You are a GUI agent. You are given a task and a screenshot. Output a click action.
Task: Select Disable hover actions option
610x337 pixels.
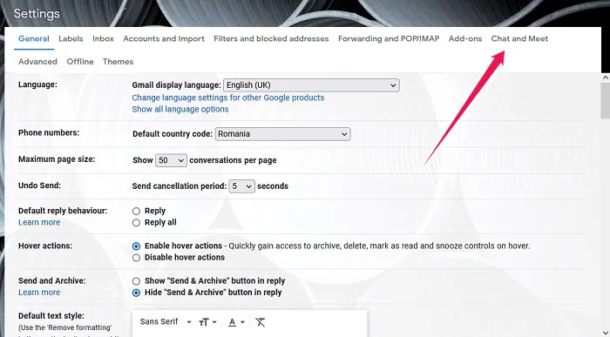(136, 258)
